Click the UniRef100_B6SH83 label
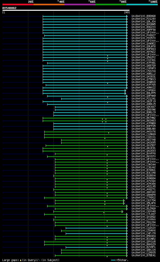Image resolution: width=160 pixels, height=262 pixels. (x=143, y=120)
